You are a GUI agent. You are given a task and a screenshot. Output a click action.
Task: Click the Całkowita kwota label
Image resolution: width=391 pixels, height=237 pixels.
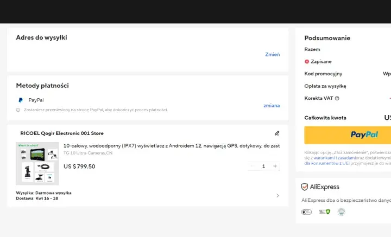(x=325, y=118)
